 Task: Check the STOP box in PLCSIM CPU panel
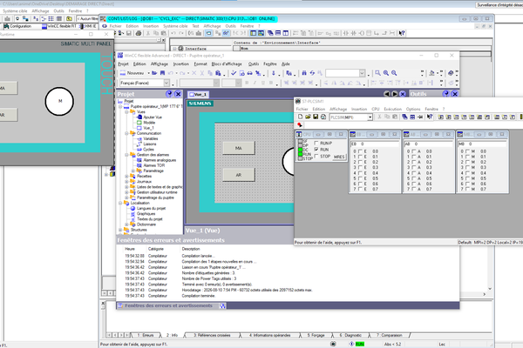click(x=316, y=156)
